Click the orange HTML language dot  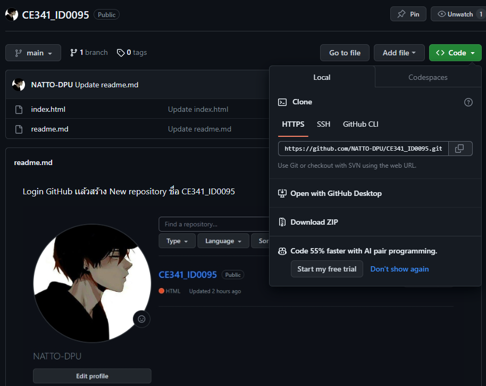click(161, 291)
